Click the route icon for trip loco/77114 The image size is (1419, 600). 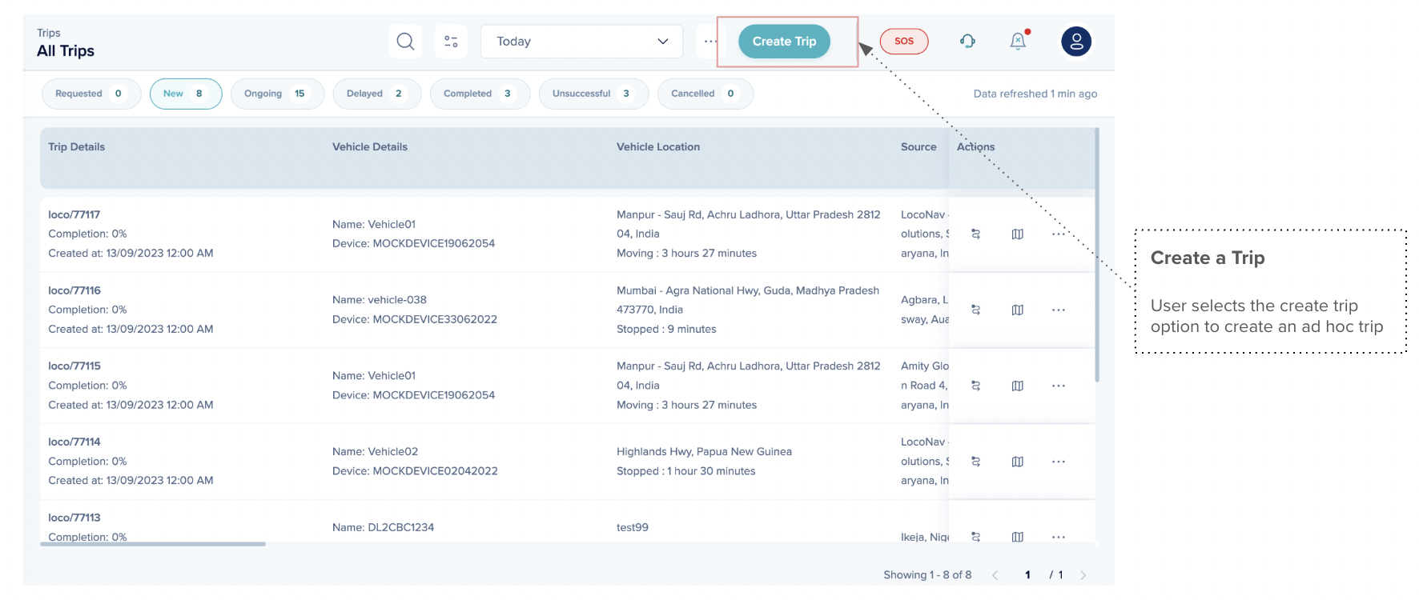tap(975, 462)
